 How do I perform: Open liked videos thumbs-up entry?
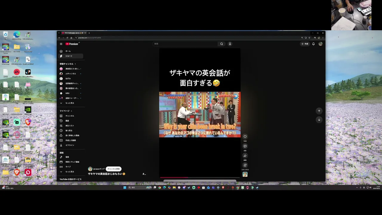(71, 136)
